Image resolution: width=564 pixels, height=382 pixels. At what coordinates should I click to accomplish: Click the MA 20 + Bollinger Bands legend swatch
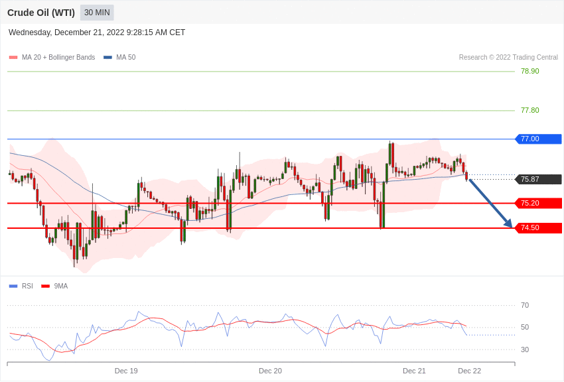(13, 58)
